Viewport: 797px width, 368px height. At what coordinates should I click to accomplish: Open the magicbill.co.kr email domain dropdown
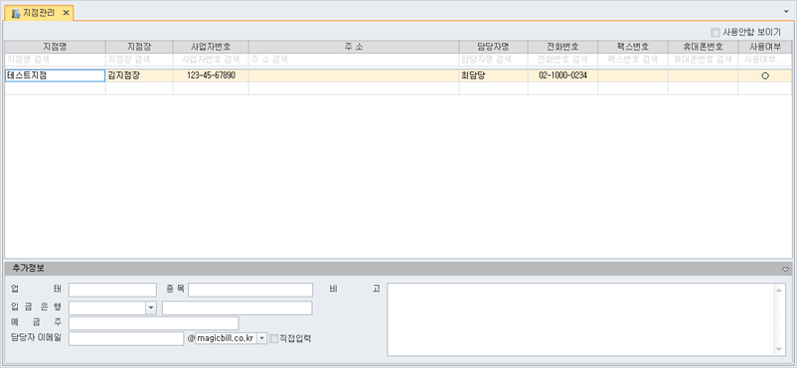[261, 338]
